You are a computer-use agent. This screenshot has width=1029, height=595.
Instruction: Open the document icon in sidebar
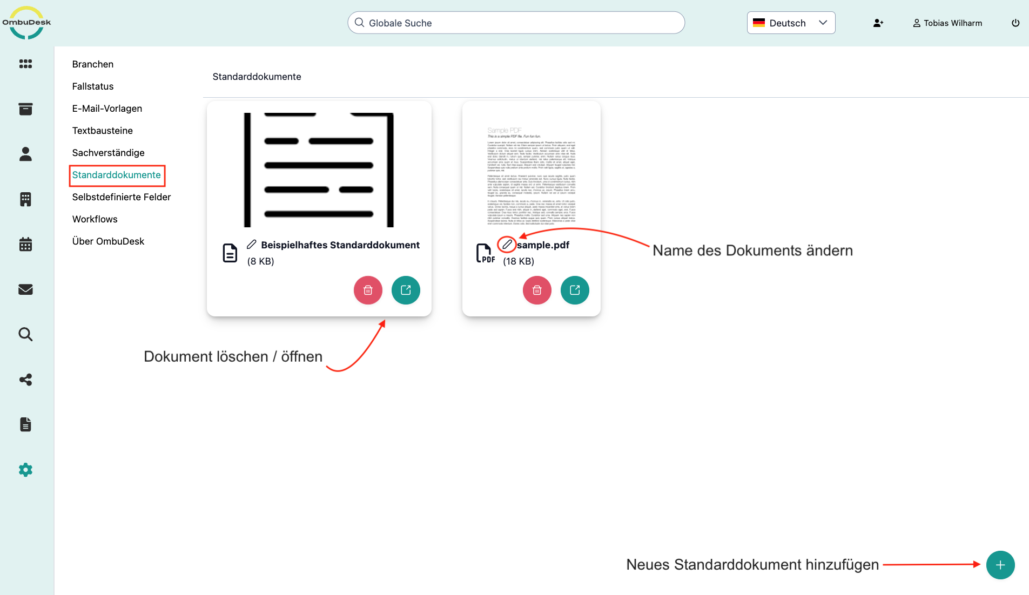25,424
